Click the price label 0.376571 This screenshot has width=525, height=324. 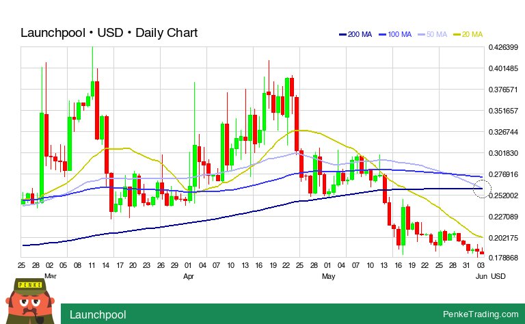pos(503,90)
